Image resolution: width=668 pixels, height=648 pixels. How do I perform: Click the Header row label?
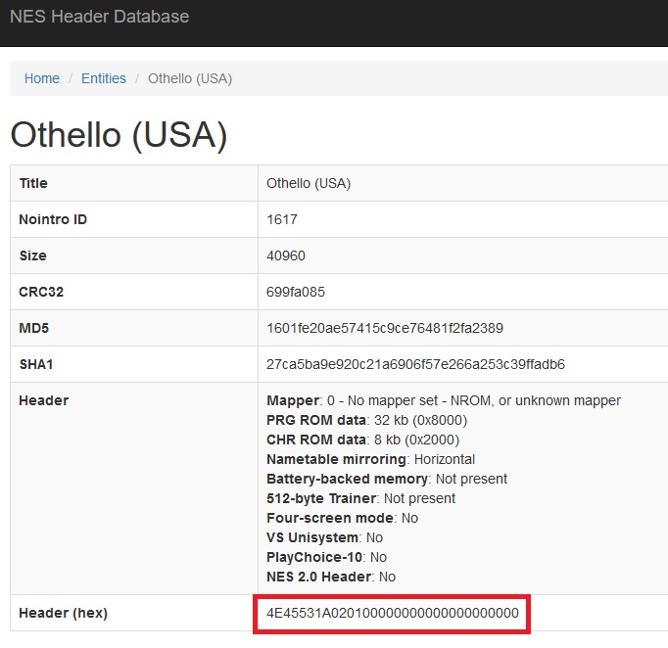coord(44,400)
